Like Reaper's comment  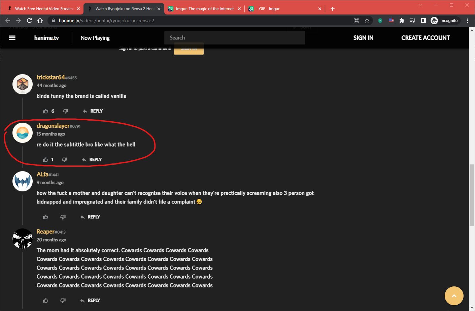pos(45,301)
